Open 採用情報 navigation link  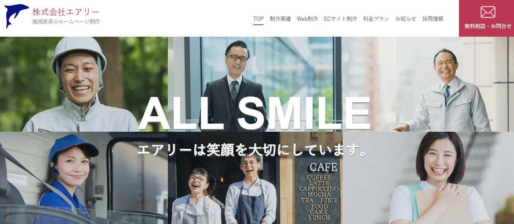433,19
